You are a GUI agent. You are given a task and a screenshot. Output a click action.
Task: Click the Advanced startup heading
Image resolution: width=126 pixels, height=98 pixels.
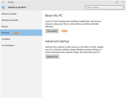[57, 41]
